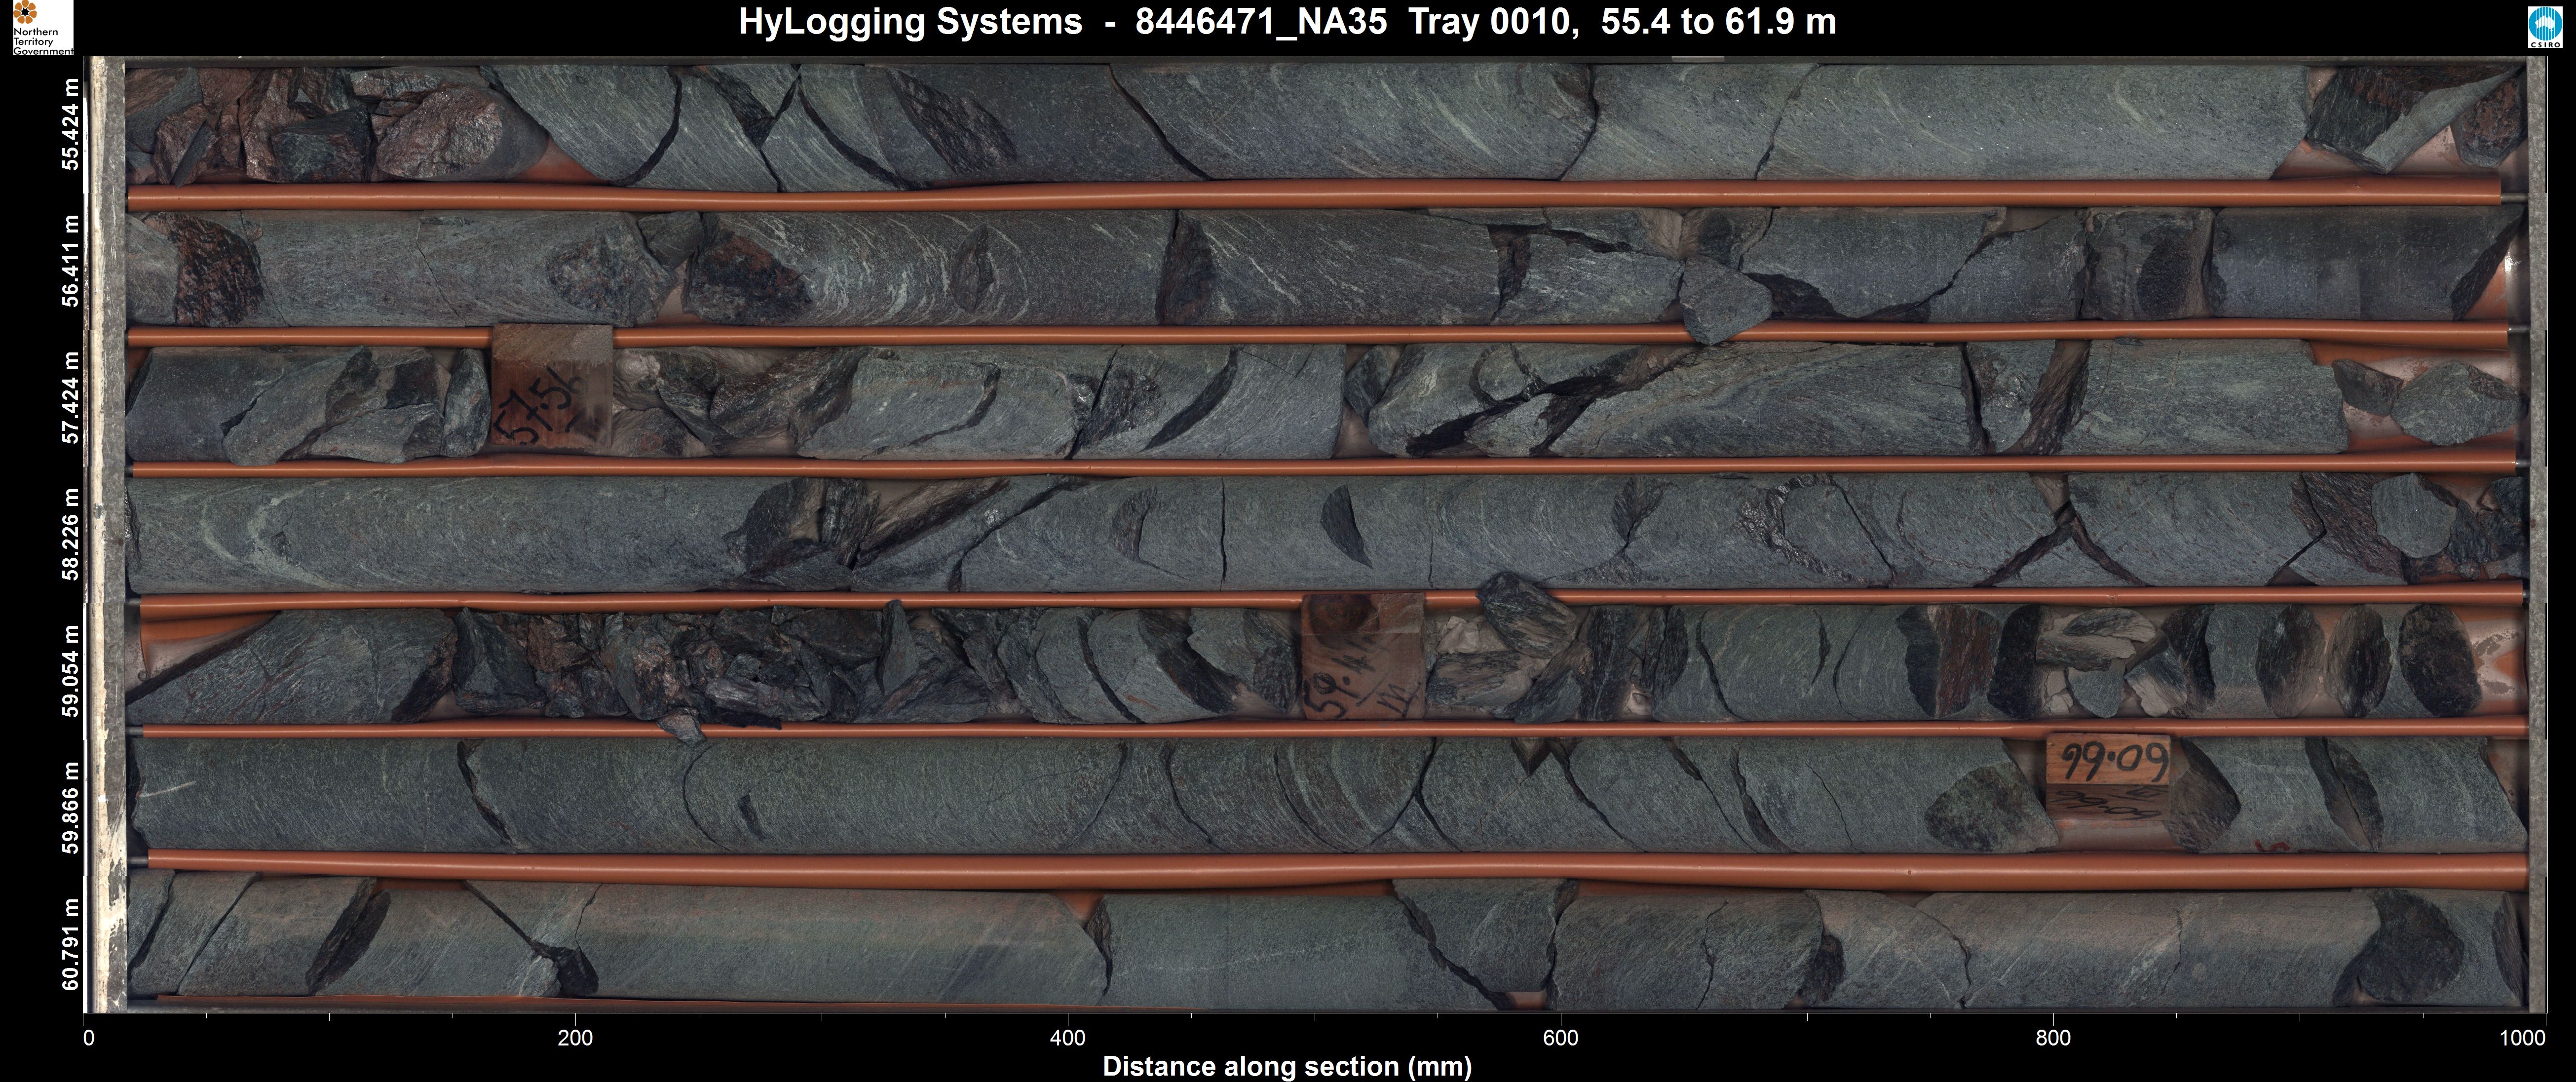
Task: Click the wooden depth block marked 59.4
Action: 1363,656
